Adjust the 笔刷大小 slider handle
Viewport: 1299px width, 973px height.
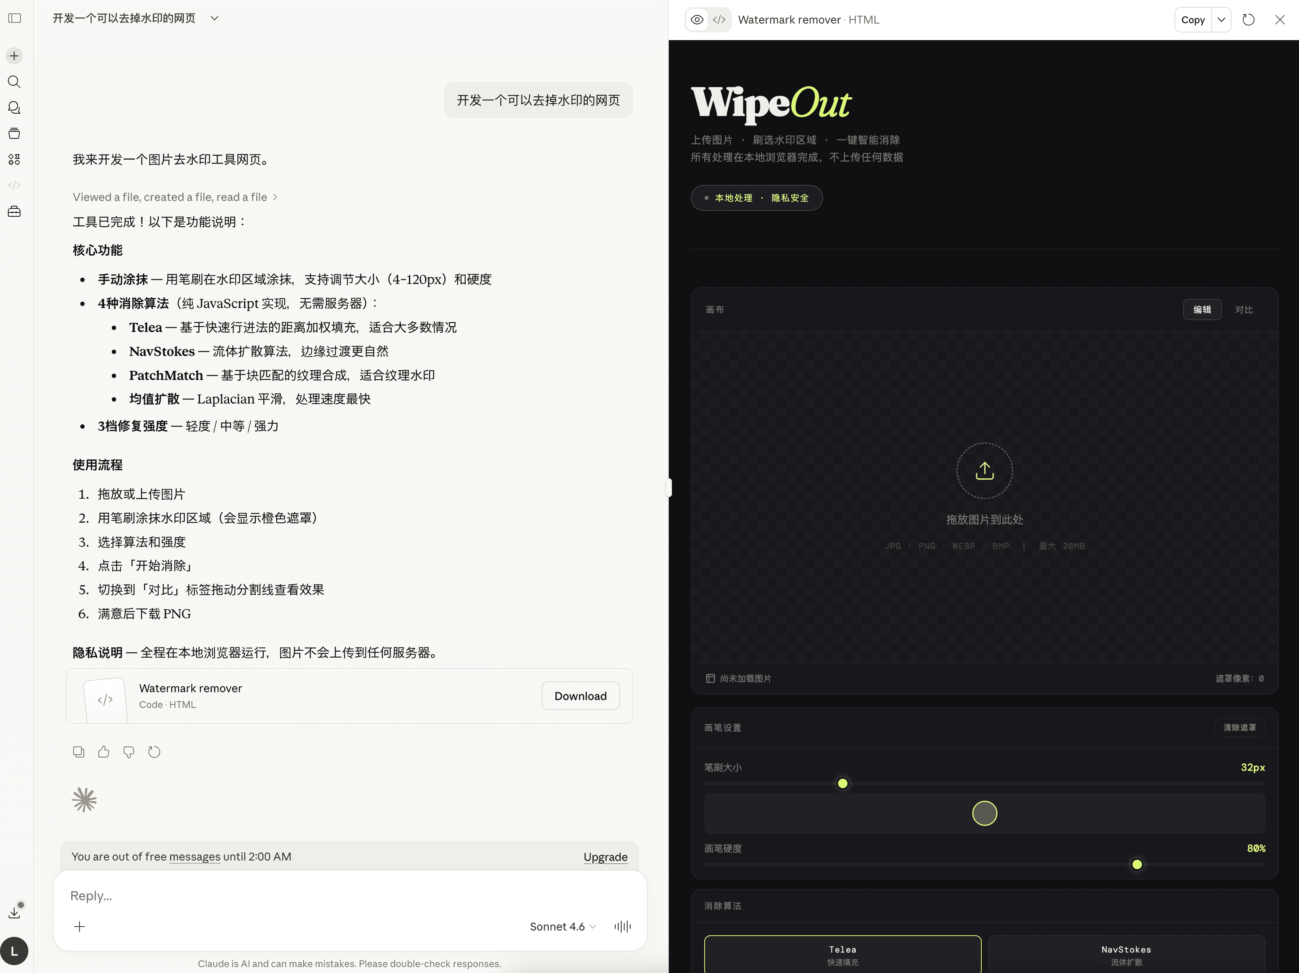pos(842,783)
